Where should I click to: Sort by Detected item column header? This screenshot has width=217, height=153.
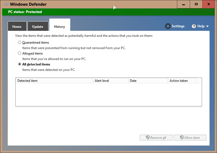pos(54,81)
